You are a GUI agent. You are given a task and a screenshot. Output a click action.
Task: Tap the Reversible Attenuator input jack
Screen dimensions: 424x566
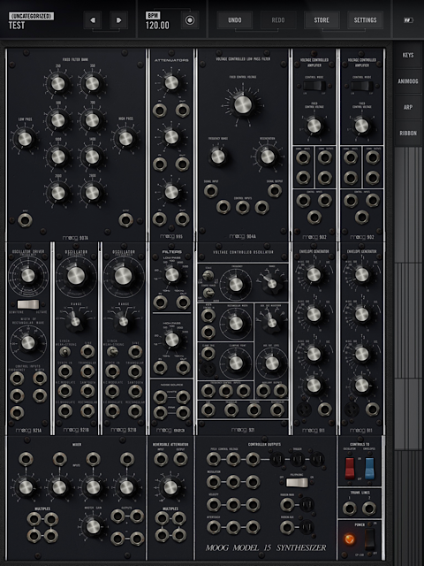tap(161, 459)
